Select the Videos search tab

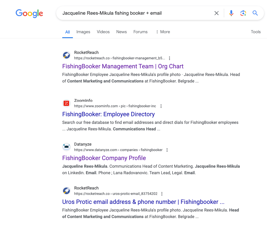pyautogui.click(x=103, y=32)
